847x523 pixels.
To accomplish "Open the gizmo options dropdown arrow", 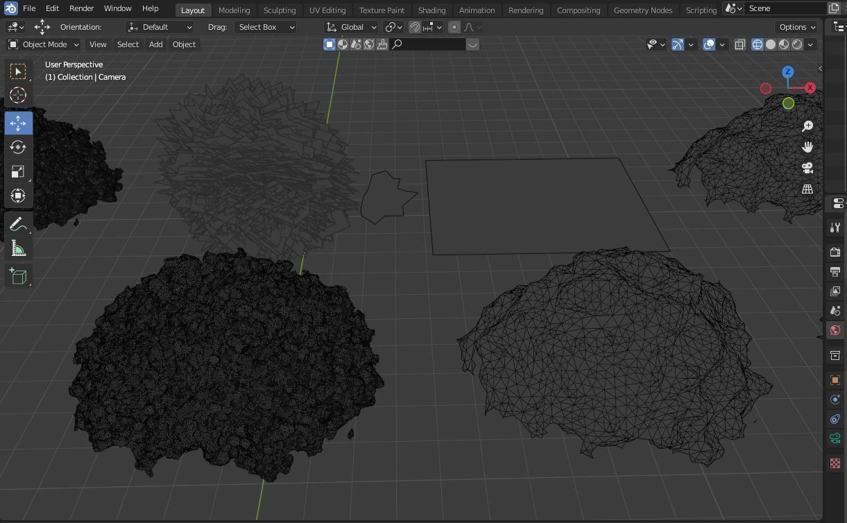I will [691, 44].
